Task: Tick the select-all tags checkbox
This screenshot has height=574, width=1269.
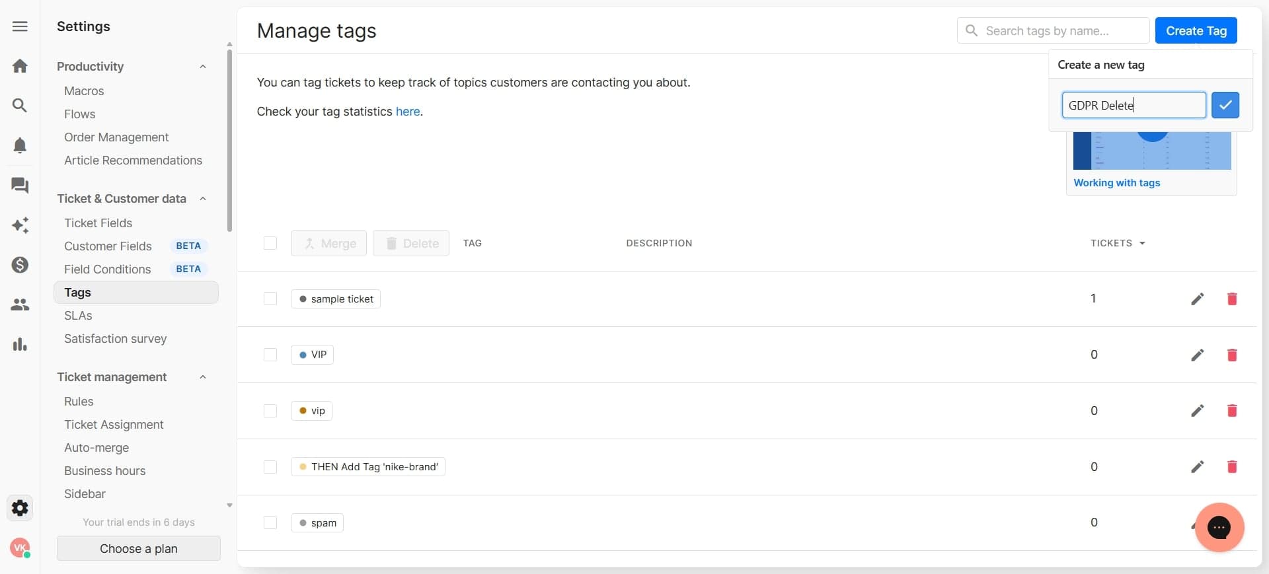Action: (x=270, y=243)
